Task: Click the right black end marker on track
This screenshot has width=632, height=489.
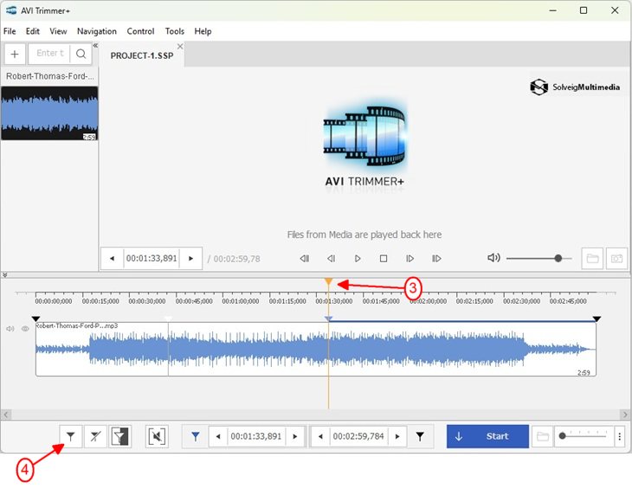Action: pyautogui.click(x=597, y=319)
